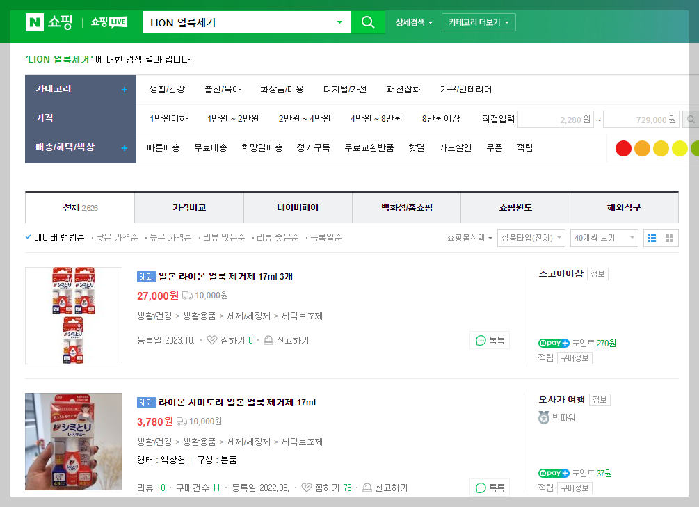
Task: Switch to the 가격비교 tab
Action: coord(189,208)
